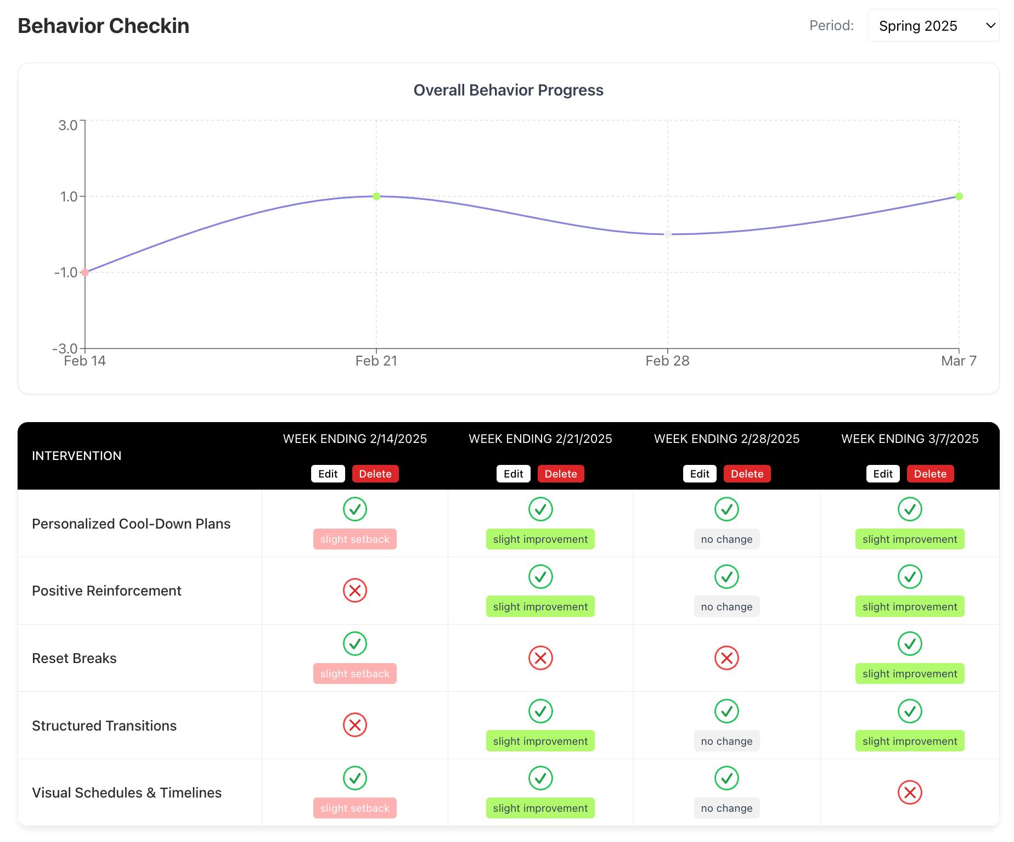The image size is (1014, 842).
Task: Open the Period dropdown showing Spring 2025
Action: tap(933, 25)
